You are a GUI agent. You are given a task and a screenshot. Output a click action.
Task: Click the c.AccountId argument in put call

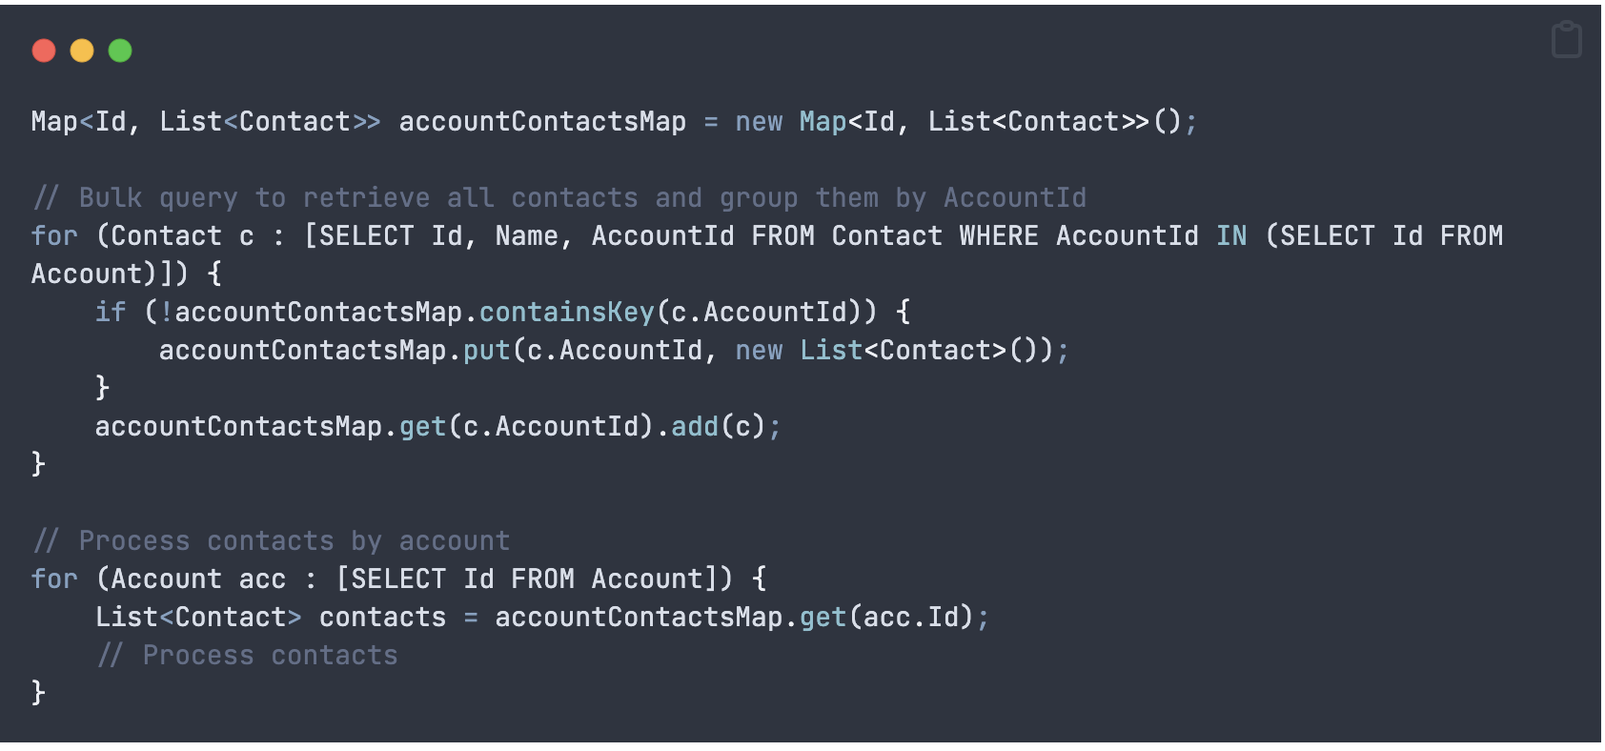click(x=614, y=350)
